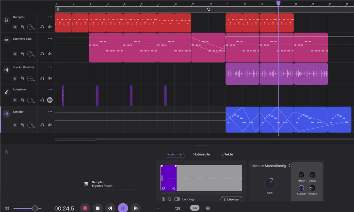Viewport: 354px width, 212px height.
Task: Open automation for Basswave Bass track
Action: tap(22, 54)
